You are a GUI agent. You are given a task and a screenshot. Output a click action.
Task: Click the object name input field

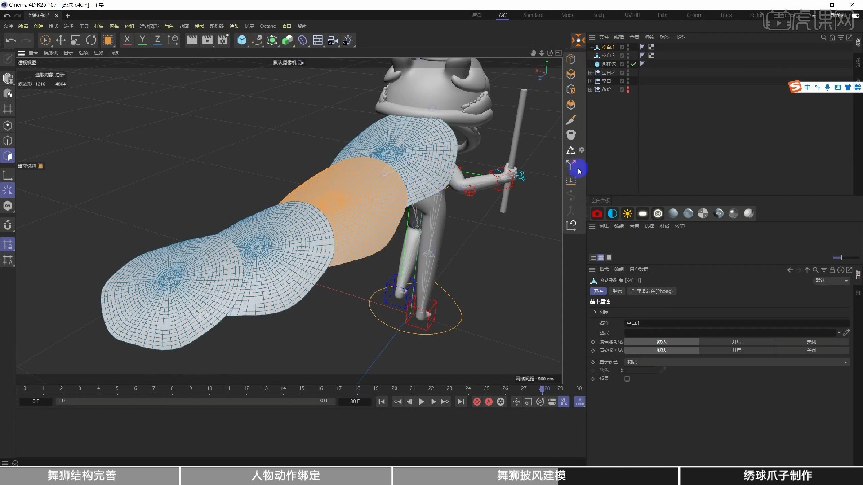coord(737,323)
